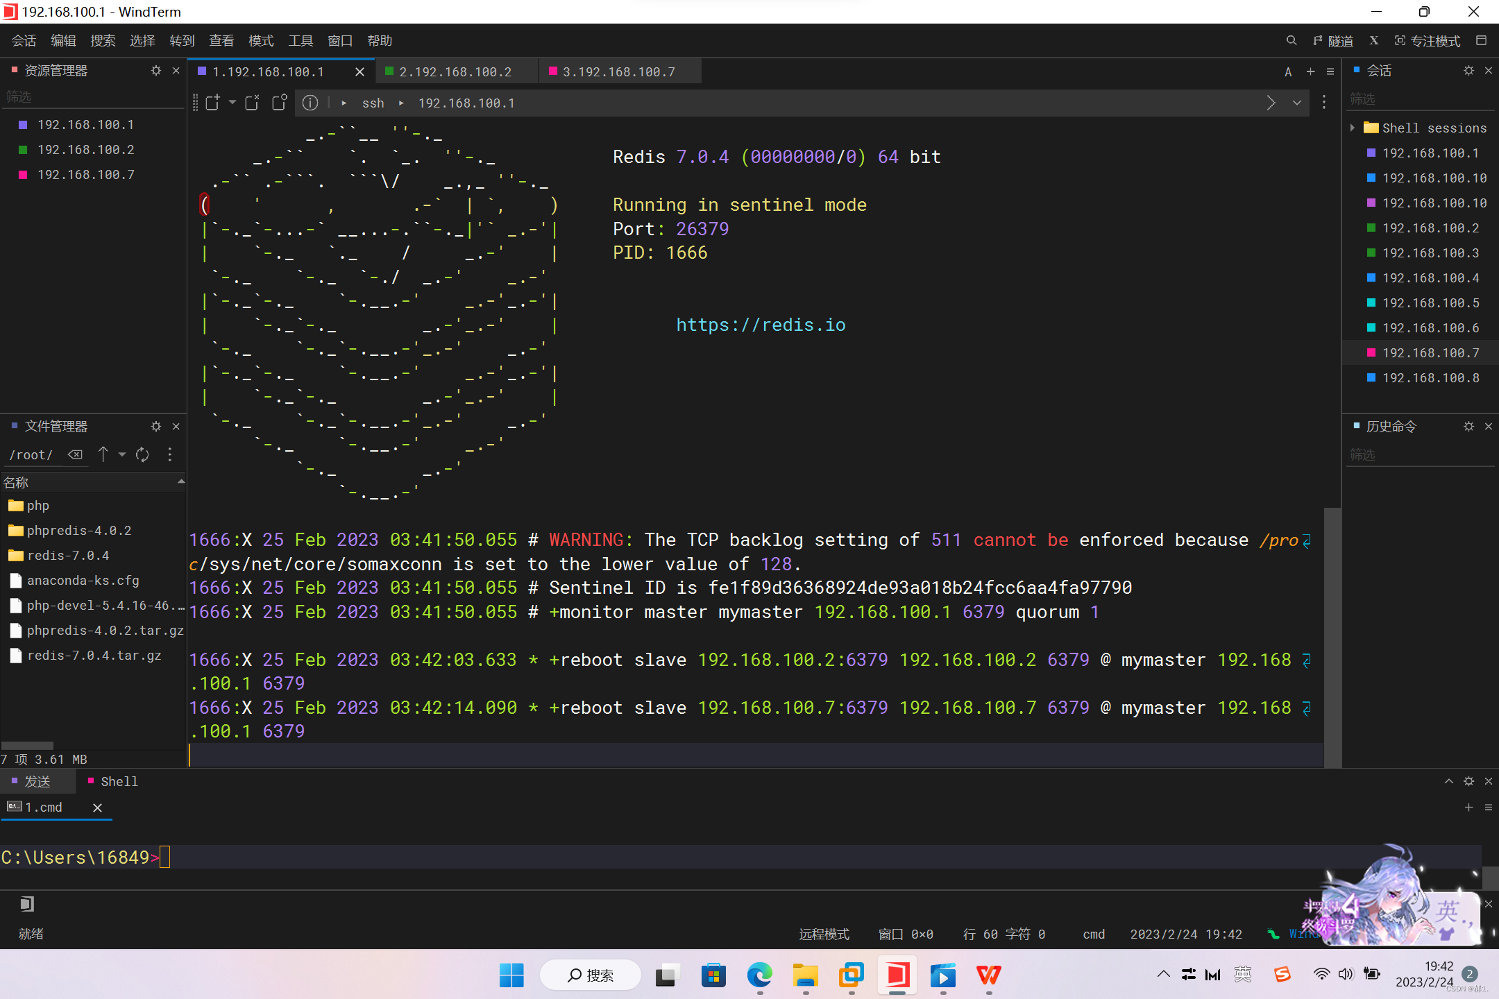Go up one directory in the file manager
Viewport: 1499px width, 999px height.
103,454
